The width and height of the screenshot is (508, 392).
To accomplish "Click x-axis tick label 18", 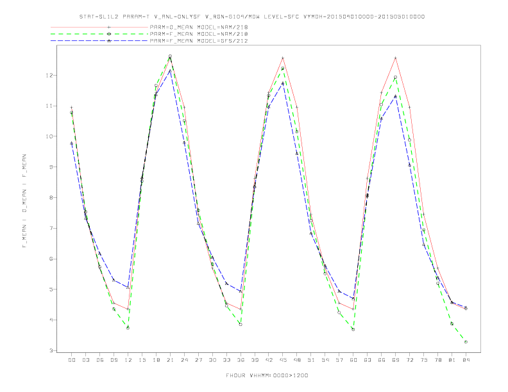I will coord(156,360).
